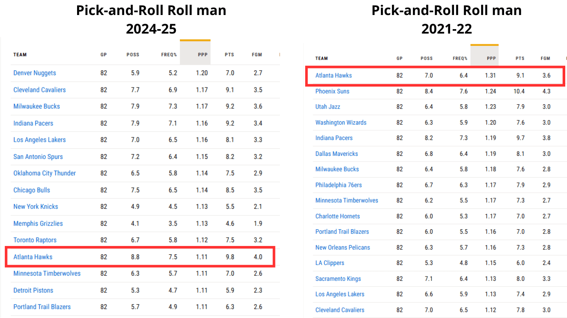Viewport: 567px width, 318px height.
Task: Open the New Orleans Pelicans link
Action: tap(342, 247)
